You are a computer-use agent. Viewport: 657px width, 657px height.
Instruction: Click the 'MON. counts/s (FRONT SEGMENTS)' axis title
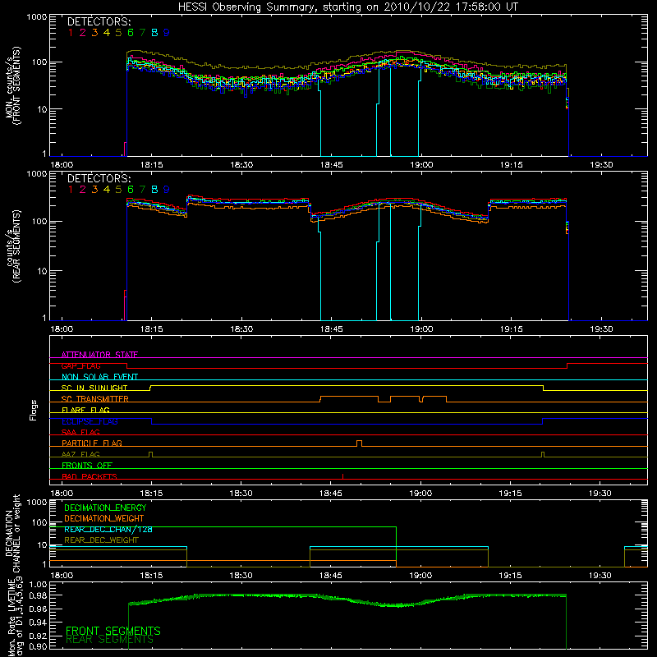(13, 85)
